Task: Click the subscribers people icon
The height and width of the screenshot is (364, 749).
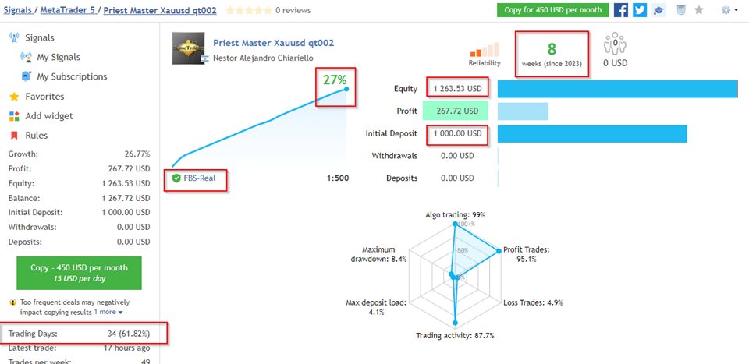Action: 616,44
